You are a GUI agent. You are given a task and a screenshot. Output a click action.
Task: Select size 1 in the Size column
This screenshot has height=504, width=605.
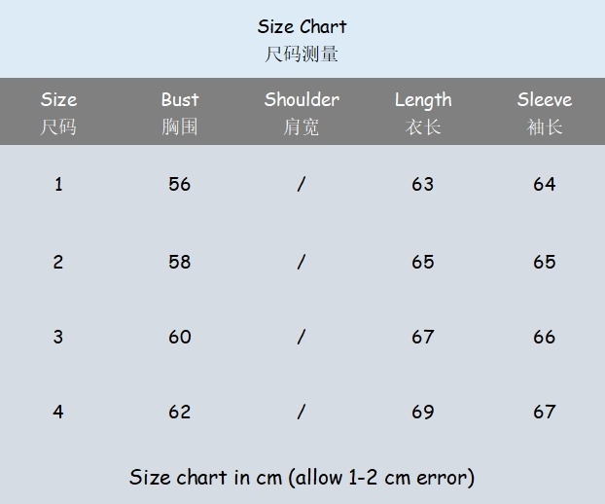58,184
